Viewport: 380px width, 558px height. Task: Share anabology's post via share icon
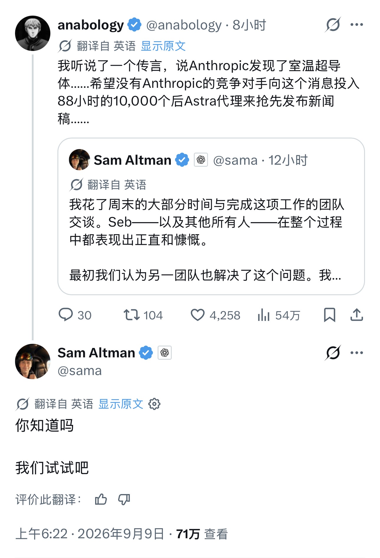pos(356,315)
